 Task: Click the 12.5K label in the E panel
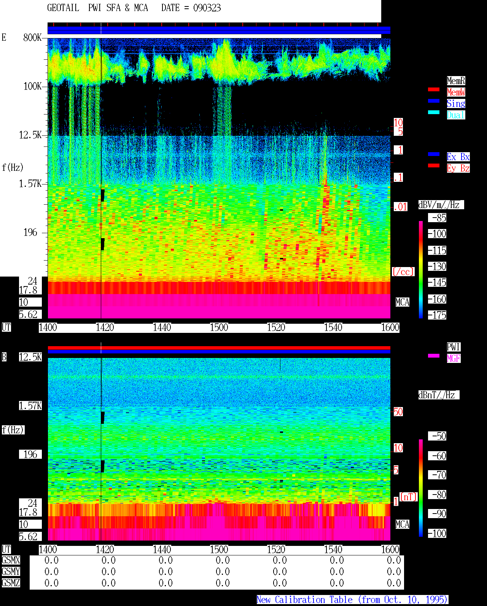pyautogui.click(x=30, y=135)
